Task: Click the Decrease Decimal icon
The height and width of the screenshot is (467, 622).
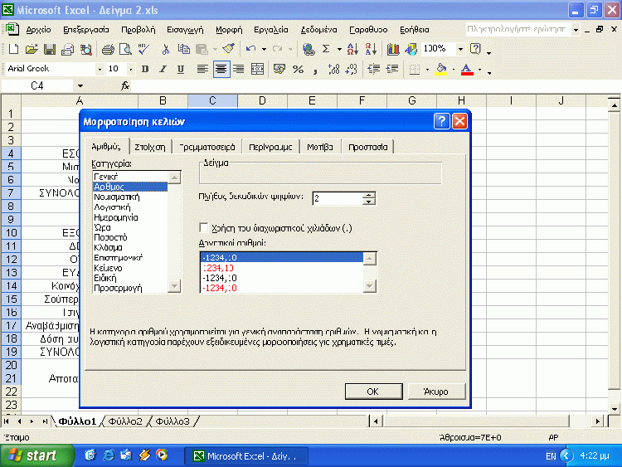Action: [x=352, y=70]
